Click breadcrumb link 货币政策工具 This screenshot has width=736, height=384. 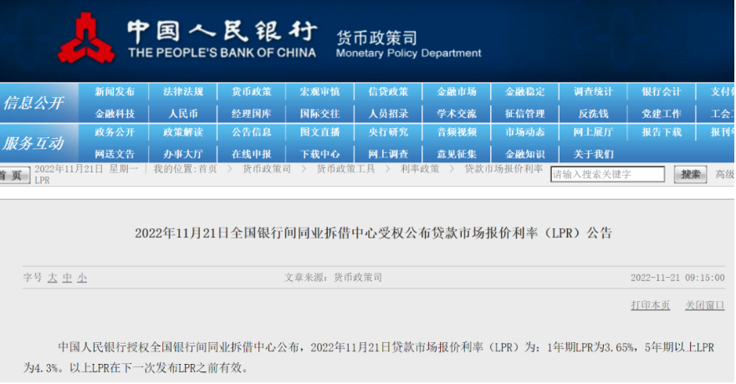[x=346, y=169]
